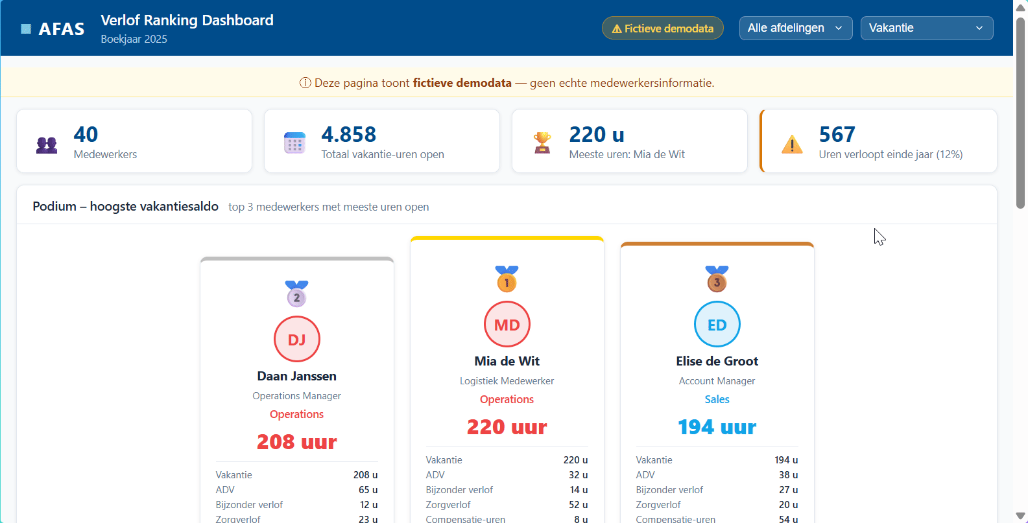Click Logistiek Medewerker job title
Image resolution: width=1028 pixels, height=523 pixels.
507,381
